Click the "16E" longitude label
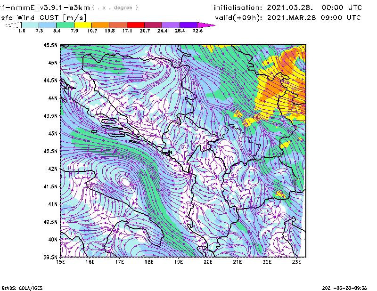 coord(90,262)
